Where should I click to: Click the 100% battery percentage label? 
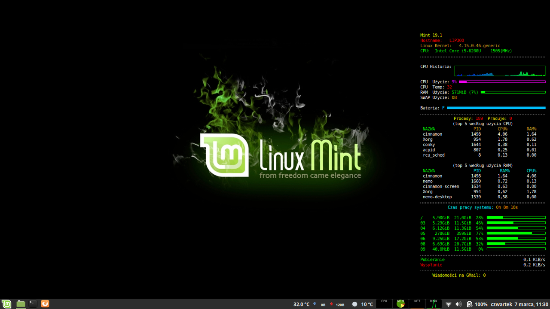481,304
